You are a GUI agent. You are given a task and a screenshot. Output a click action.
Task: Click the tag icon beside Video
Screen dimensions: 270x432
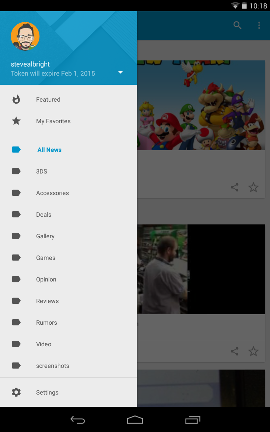16,344
